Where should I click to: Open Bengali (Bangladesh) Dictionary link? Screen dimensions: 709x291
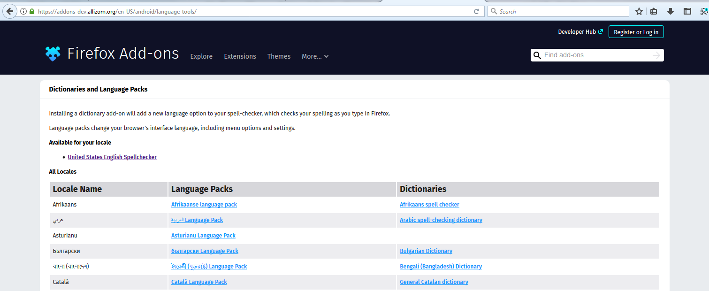[x=441, y=267]
